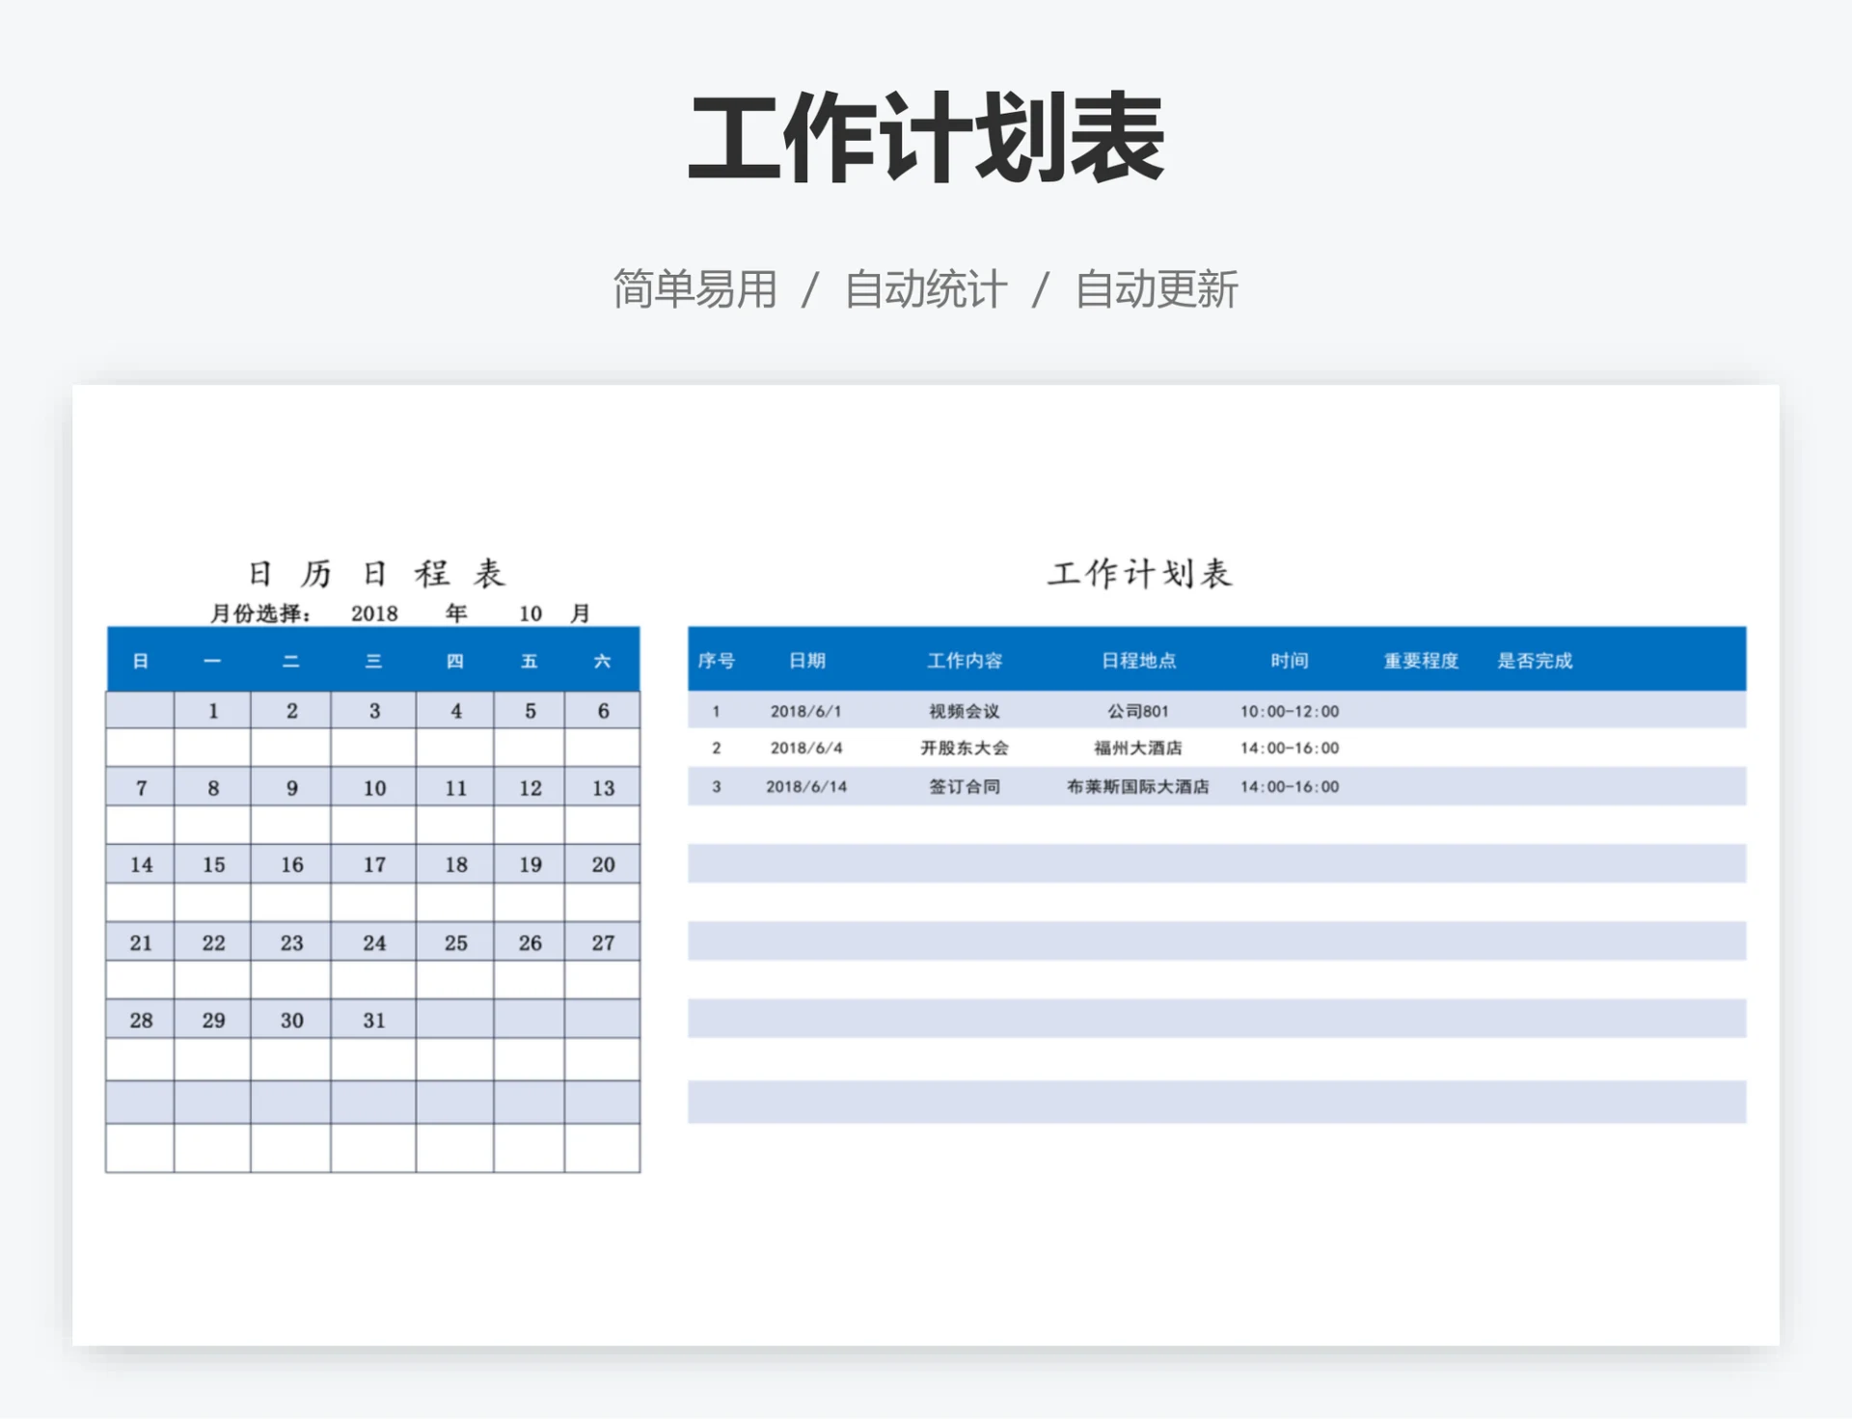Click the month field showing 10

[x=531, y=612]
